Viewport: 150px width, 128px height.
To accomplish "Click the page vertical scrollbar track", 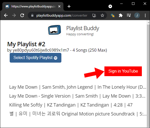I will click(x=148, y=76).
